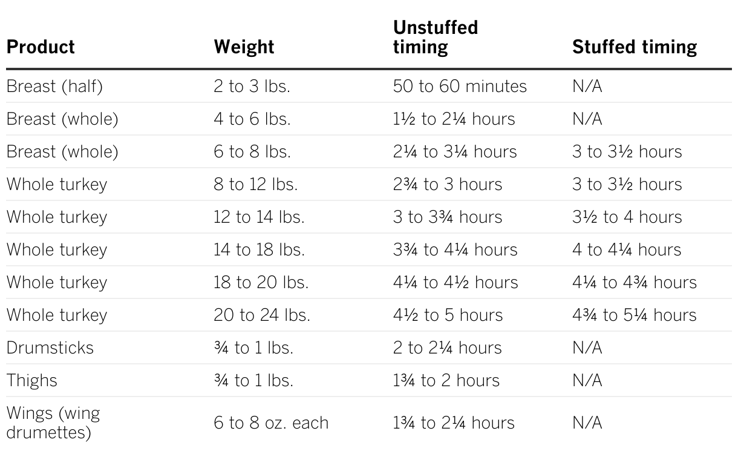Image resolution: width=738 pixels, height=454 pixels.
Task: Click the Unstuffed timing column header
Action: pos(436,38)
